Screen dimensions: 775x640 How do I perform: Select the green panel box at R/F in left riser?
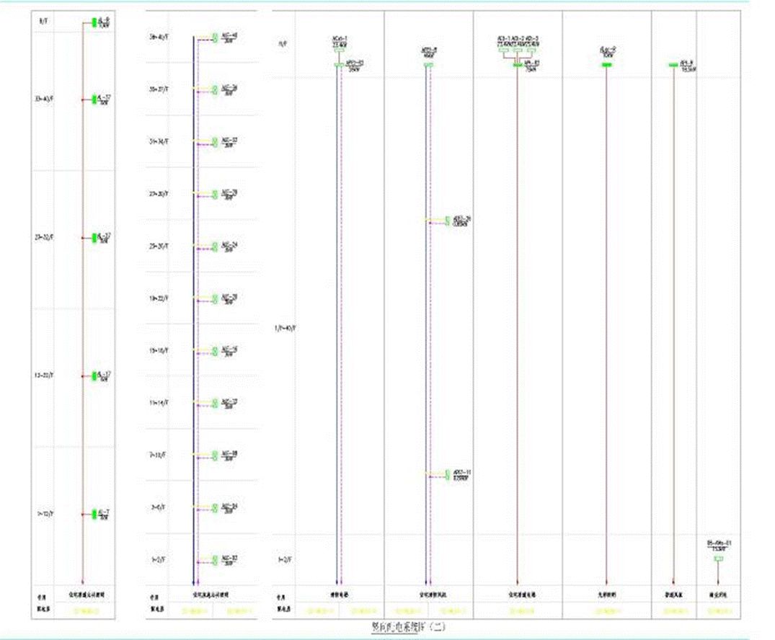[94, 23]
